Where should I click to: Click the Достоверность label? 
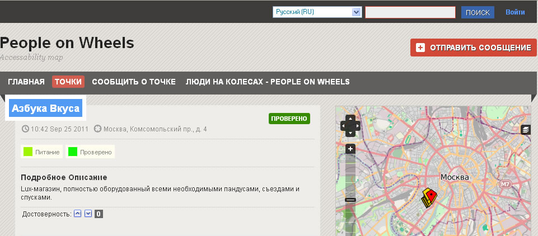pyautogui.click(x=46, y=214)
